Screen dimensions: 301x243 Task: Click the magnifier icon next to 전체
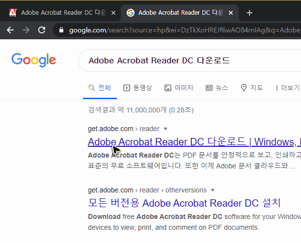(91, 88)
